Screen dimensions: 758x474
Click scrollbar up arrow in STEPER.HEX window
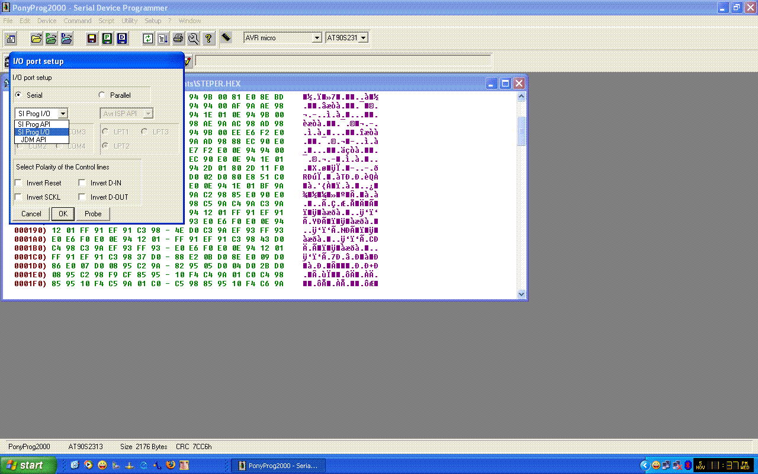521,96
